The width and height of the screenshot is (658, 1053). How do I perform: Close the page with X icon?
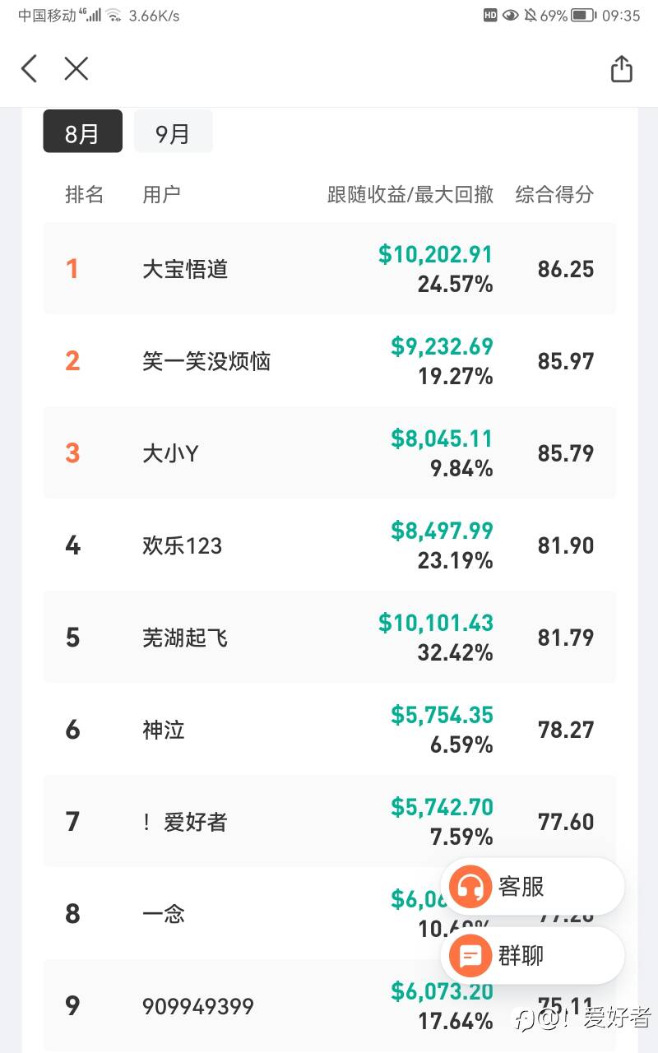(x=76, y=68)
